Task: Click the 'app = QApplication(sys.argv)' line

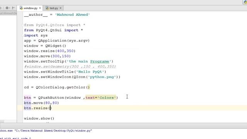Action: click(x=57, y=41)
